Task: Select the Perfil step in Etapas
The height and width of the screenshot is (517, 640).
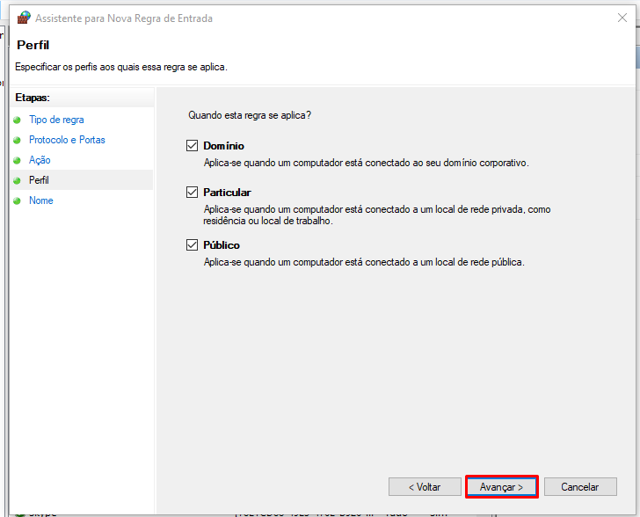Action: pyautogui.click(x=39, y=180)
